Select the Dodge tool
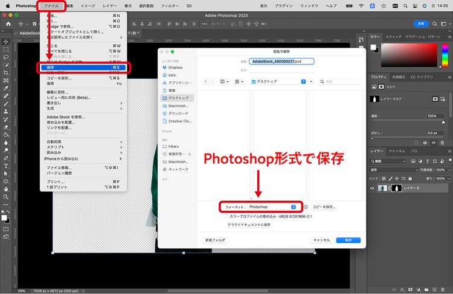Viewport: 453px width, 294px height. tap(6, 151)
